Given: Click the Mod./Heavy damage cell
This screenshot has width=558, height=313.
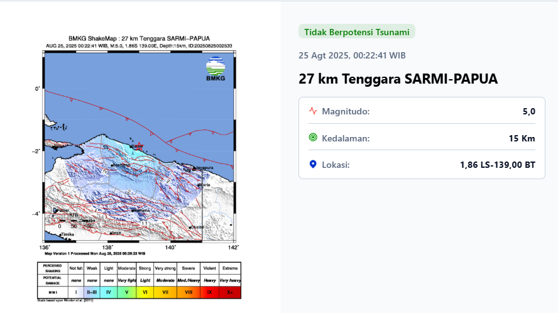Looking at the screenshot, I should tap(189, 280).
